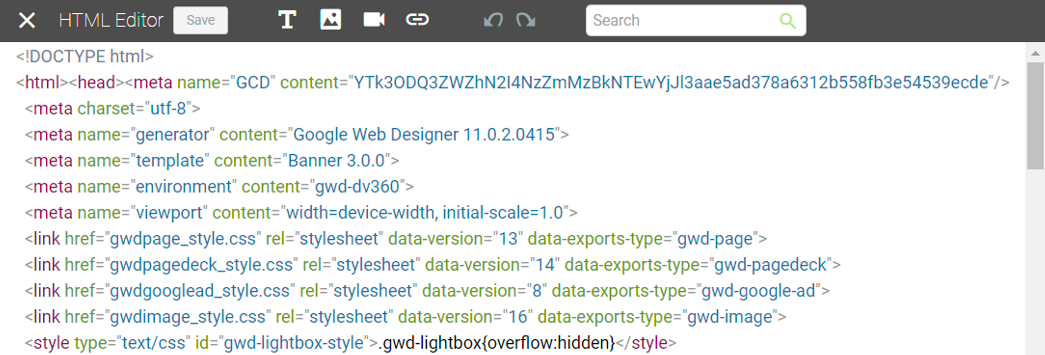The height and width of the screenshot is (355, 1045).
Task: Click the meta name="GCD" content value
Action: pos(671,82)
